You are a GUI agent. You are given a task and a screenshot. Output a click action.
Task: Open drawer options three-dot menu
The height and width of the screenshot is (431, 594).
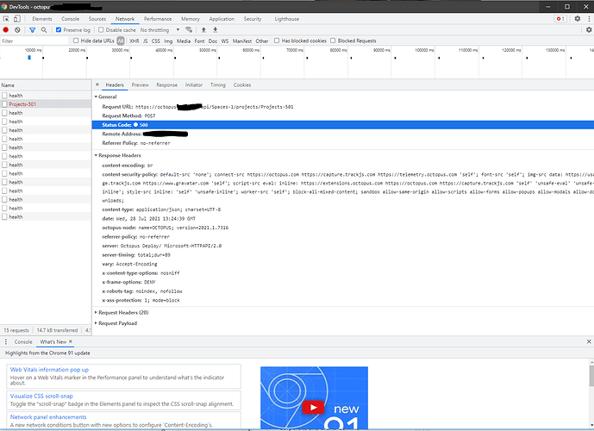pos(6,341)
